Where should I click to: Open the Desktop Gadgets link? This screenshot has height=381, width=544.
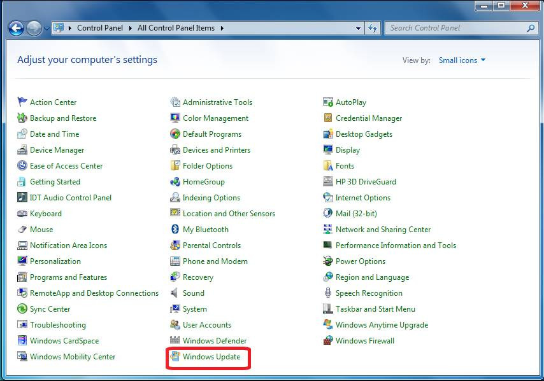click(364, 134)
